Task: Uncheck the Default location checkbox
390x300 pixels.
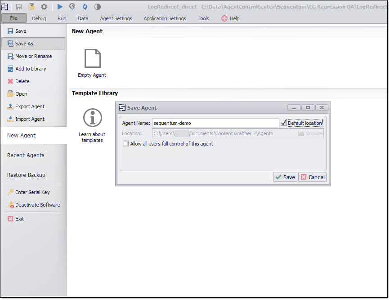Action: pyautogui.click(x=283, y=123)
